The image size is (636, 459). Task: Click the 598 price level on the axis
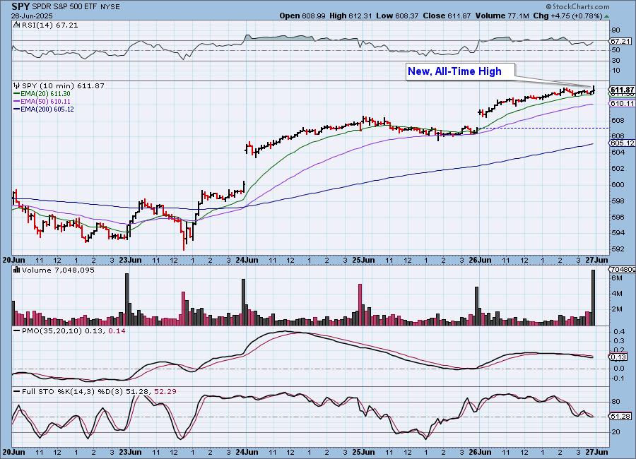(x=618, y=201)
